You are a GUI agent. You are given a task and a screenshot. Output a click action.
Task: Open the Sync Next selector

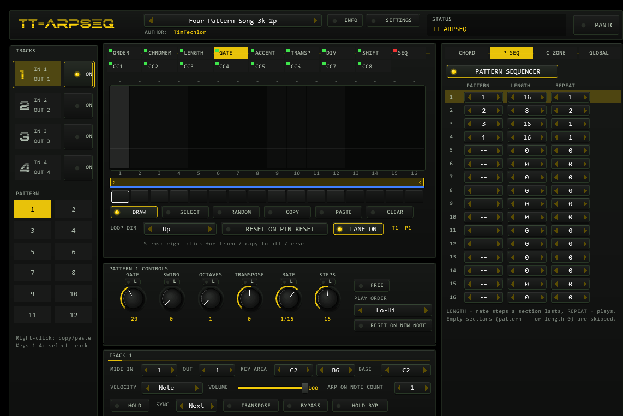click(197, 406)
